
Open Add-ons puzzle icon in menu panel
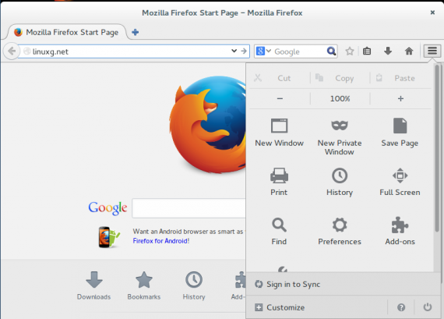[x=400, y=231]
